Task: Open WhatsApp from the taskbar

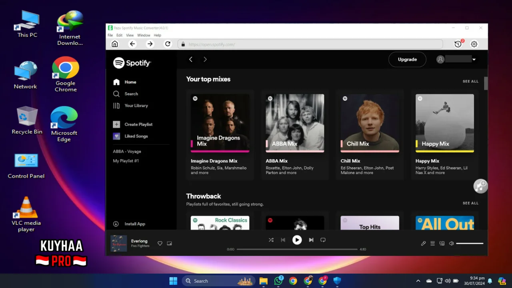Action: [x=278, y=281]
